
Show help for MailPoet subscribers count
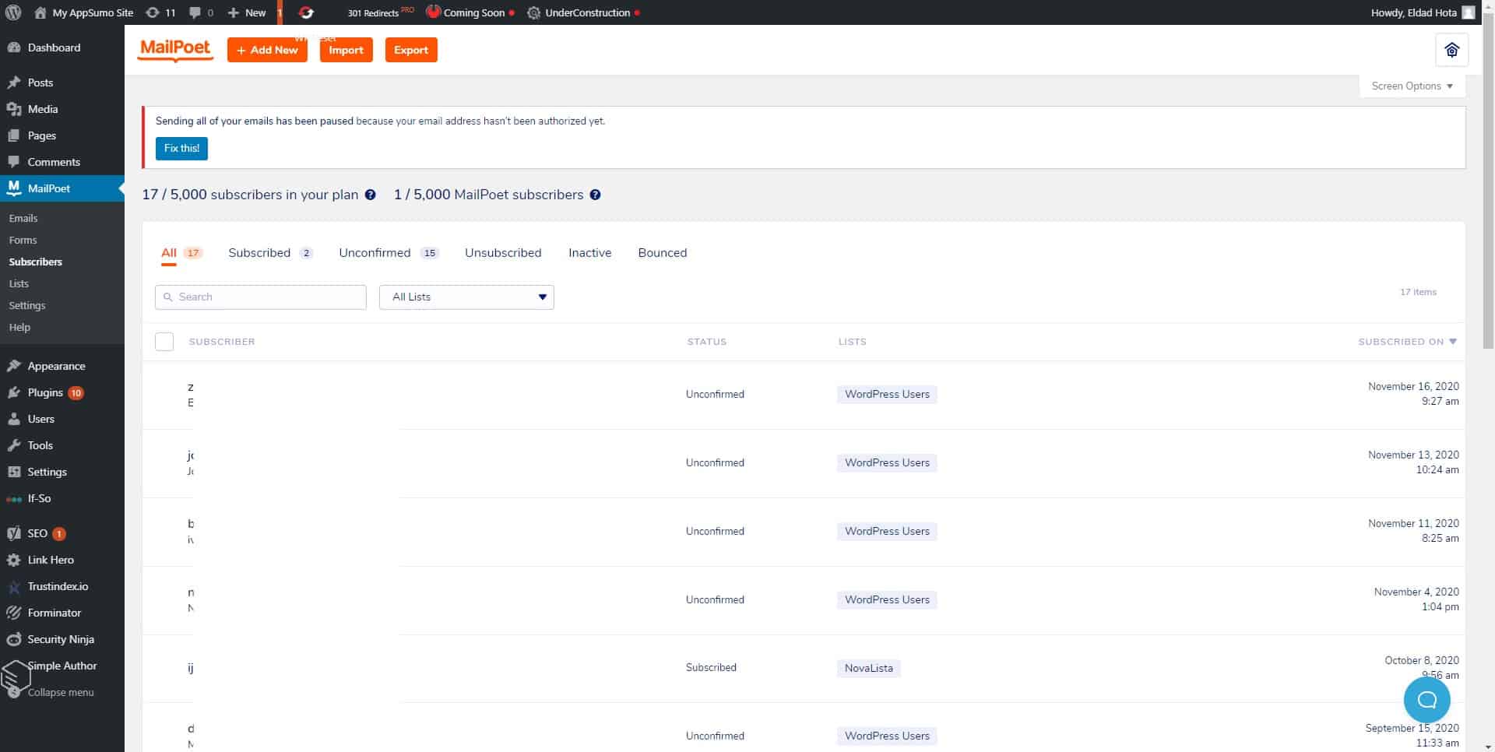pyautogui.click(x=595, y=195)
